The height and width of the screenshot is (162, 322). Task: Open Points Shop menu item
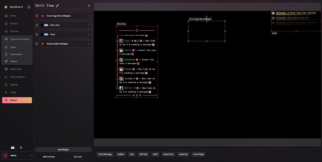pyautogui.click(x=17, y=69)
